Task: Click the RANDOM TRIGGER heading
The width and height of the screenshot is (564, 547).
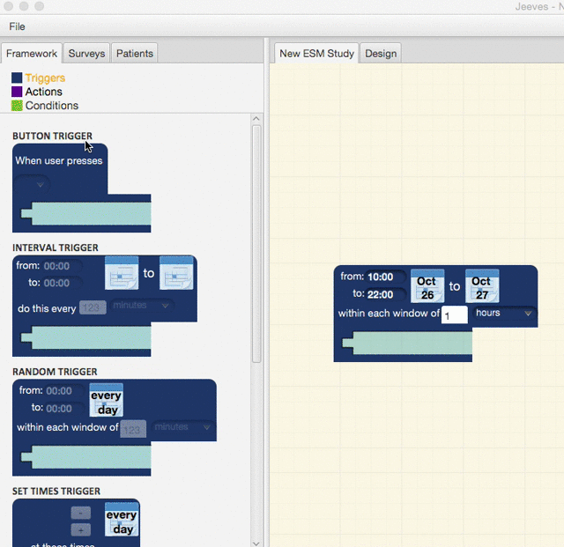Action: pyautogui.click(x=55, y=372)
